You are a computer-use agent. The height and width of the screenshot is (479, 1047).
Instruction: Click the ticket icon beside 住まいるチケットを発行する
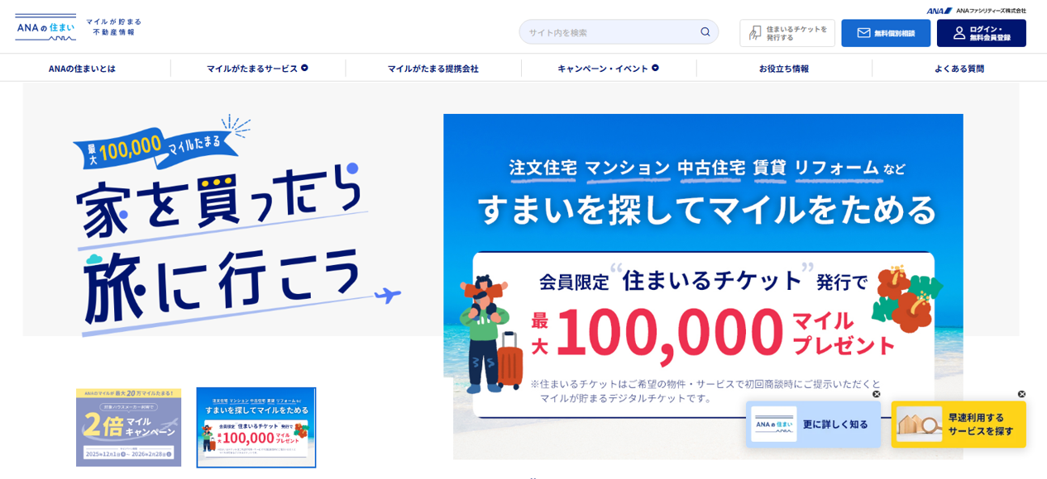click(755, 33)
